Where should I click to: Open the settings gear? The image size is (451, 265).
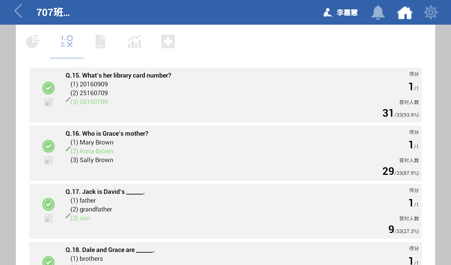click(431, 13)
